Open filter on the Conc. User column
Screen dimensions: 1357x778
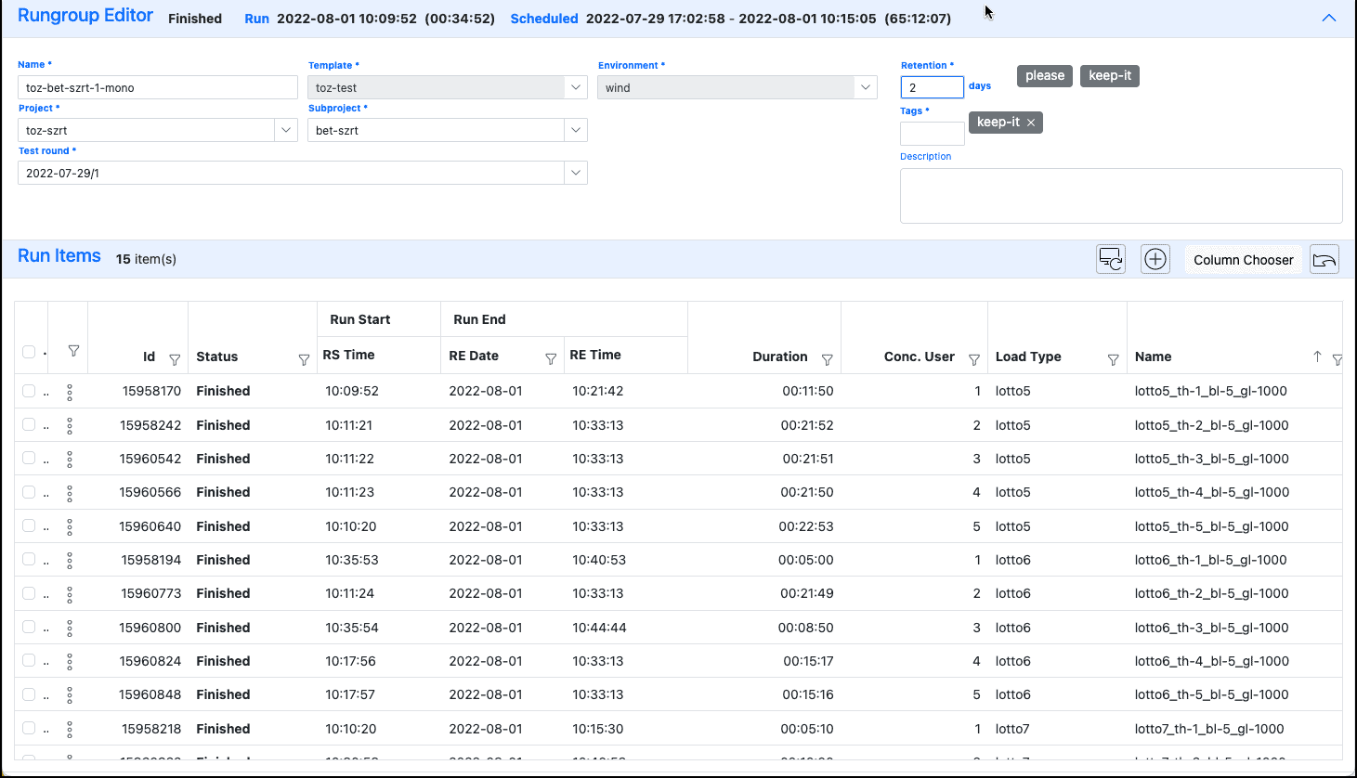pyautogui.click(x=974, y=359)
